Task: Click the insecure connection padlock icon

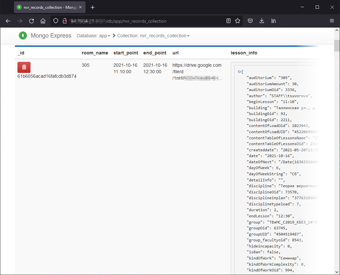Action: tap(64, 21)
